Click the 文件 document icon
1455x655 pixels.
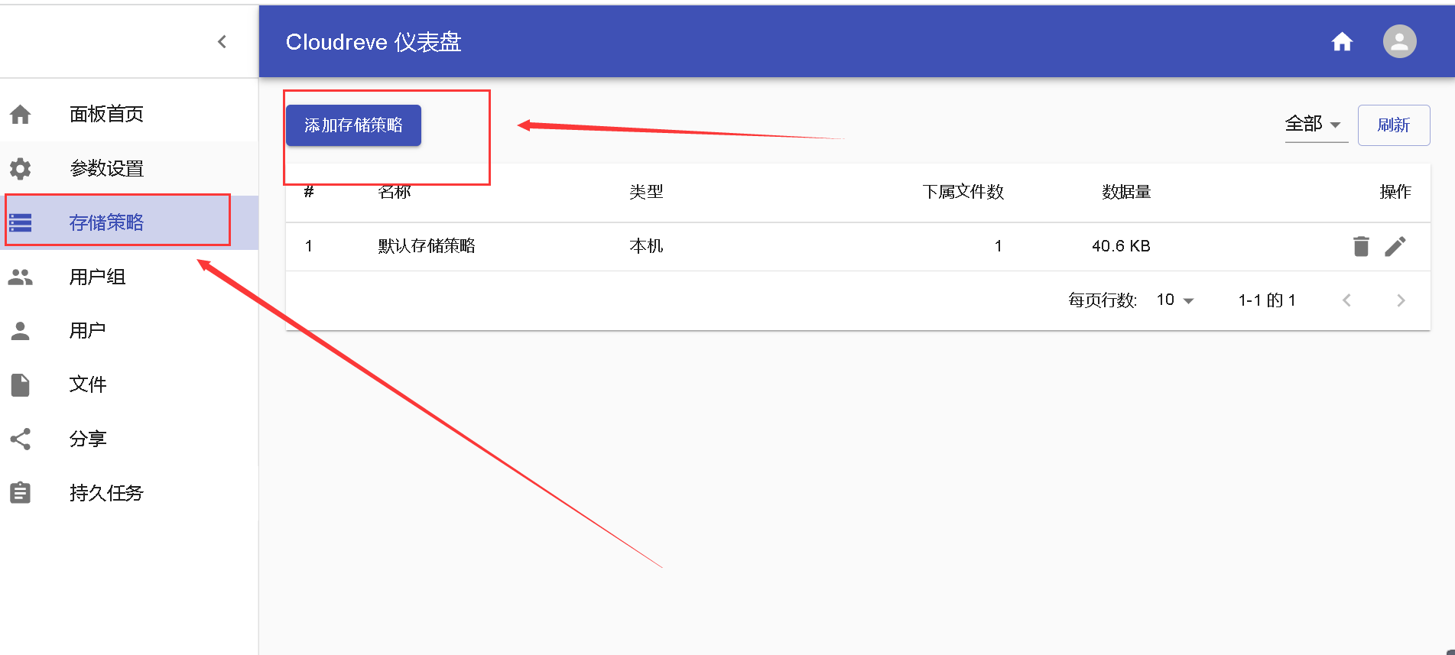[21, 384]
